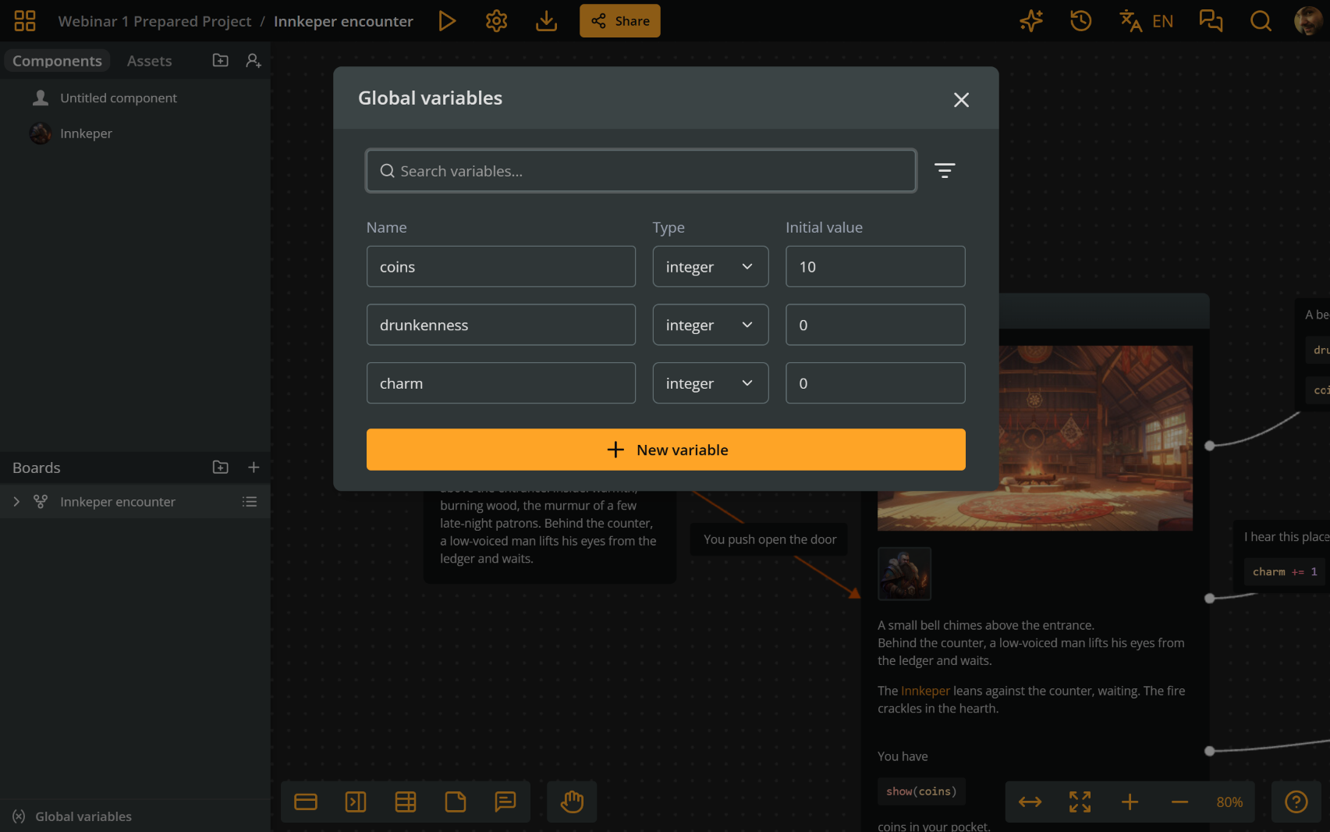Select the comment tool in bottom toolbar
The width and height of the screenshot is (1330, 832).
pyautogui.click(x=505, y=802)
